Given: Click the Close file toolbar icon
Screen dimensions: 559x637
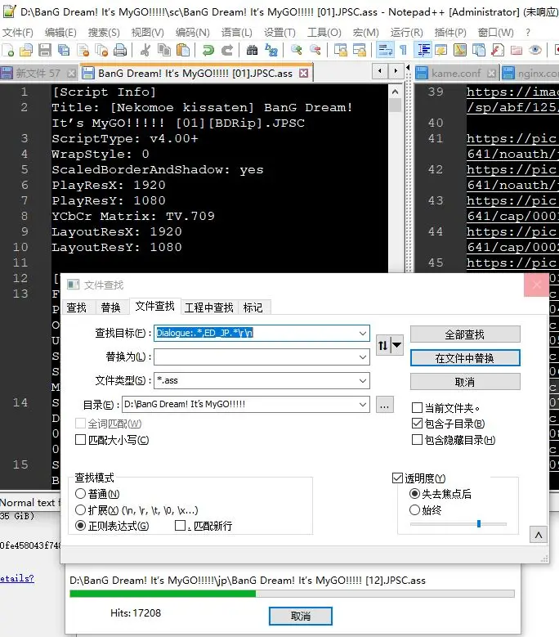Looking at the screenshot, I should pos(83,51).
